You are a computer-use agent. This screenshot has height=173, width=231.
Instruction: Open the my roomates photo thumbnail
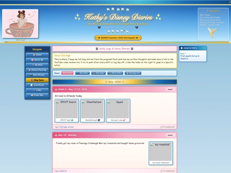[161, 153]
